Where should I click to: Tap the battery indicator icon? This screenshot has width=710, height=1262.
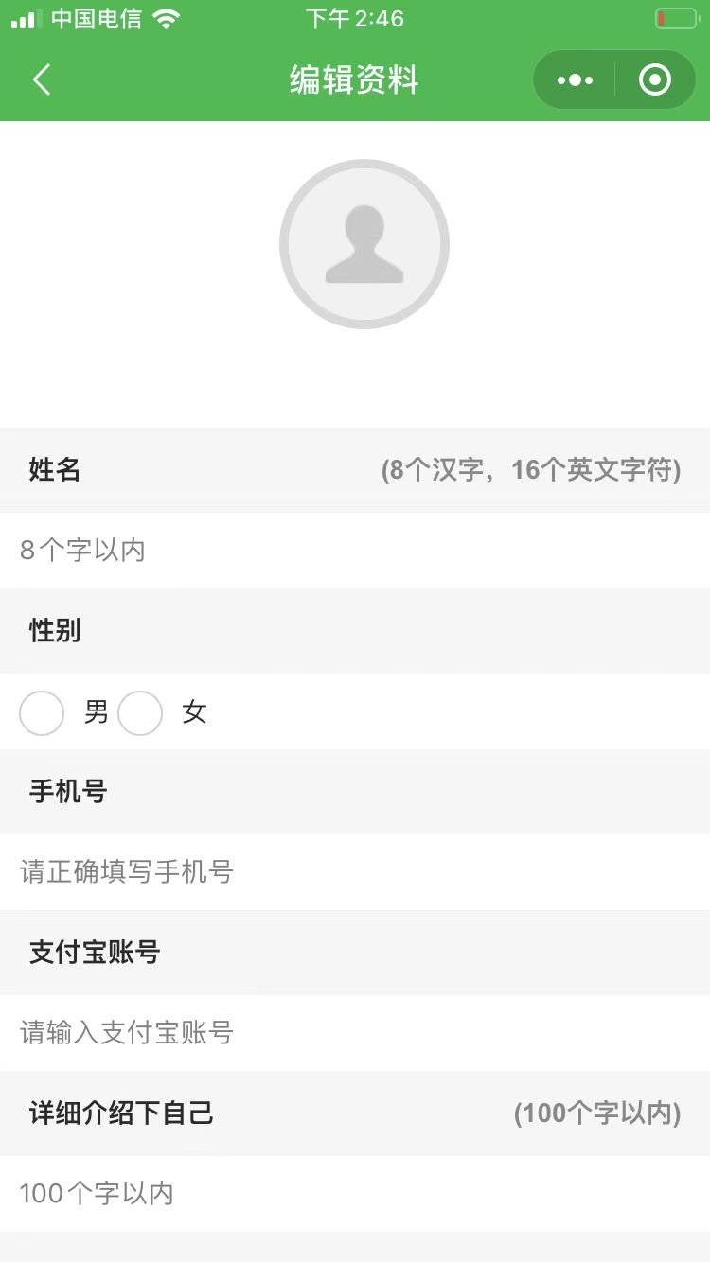[675, 19]
